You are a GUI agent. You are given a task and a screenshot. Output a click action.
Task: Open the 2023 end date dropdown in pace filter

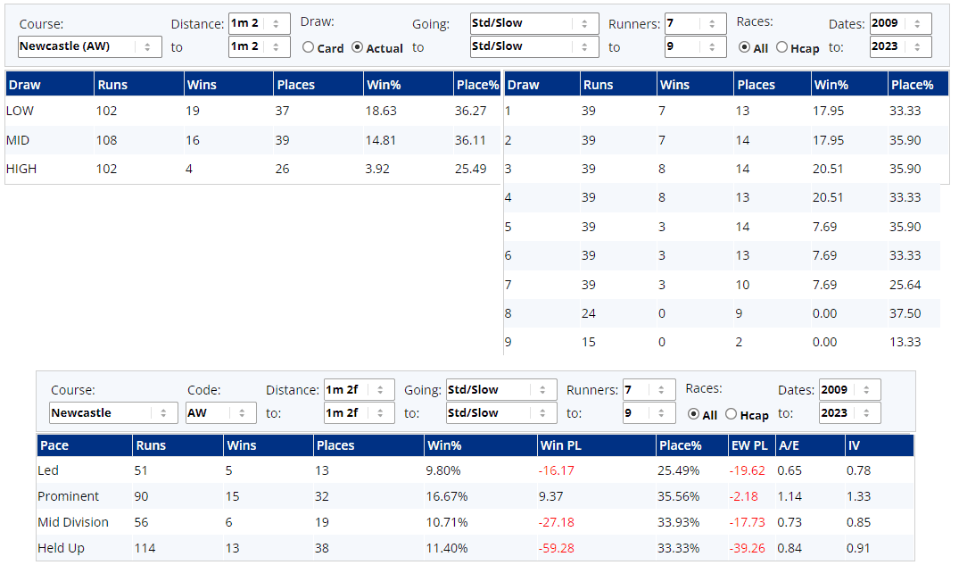click(x=849, y=413)
